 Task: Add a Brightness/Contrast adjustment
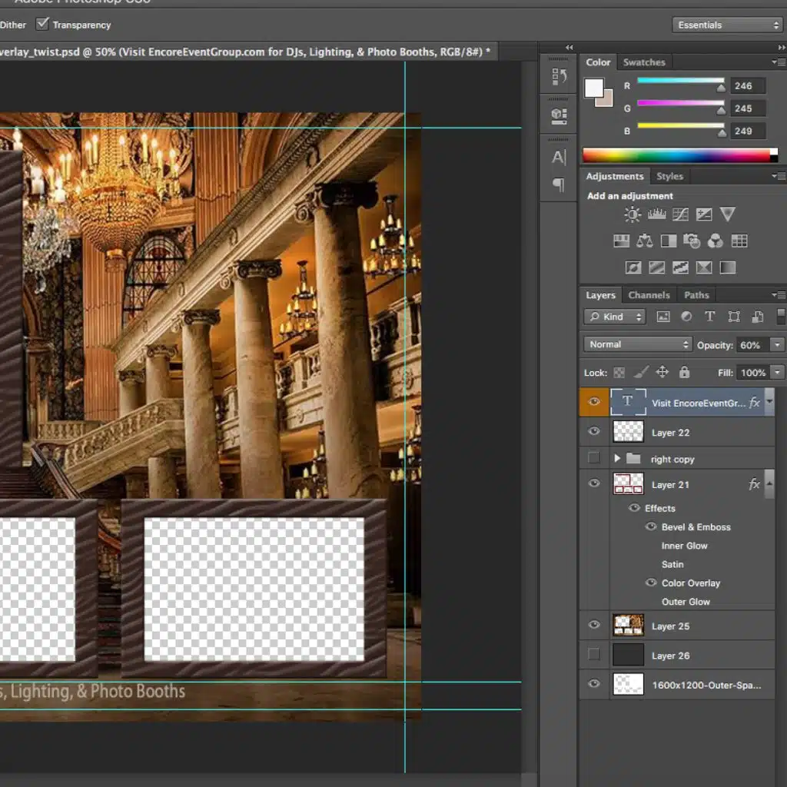pos(632,215)
